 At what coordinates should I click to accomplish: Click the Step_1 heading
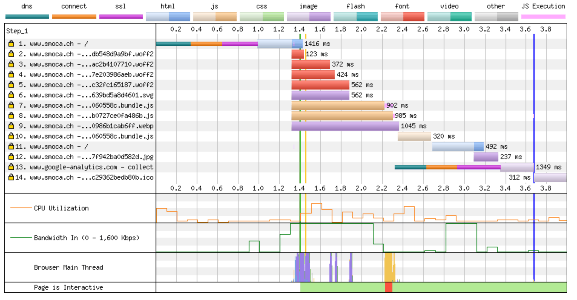(17, 31)
